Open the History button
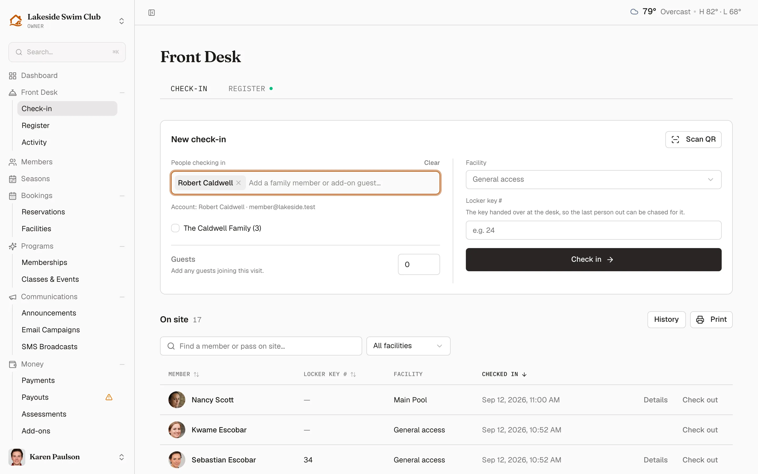 tap(666, 319)
